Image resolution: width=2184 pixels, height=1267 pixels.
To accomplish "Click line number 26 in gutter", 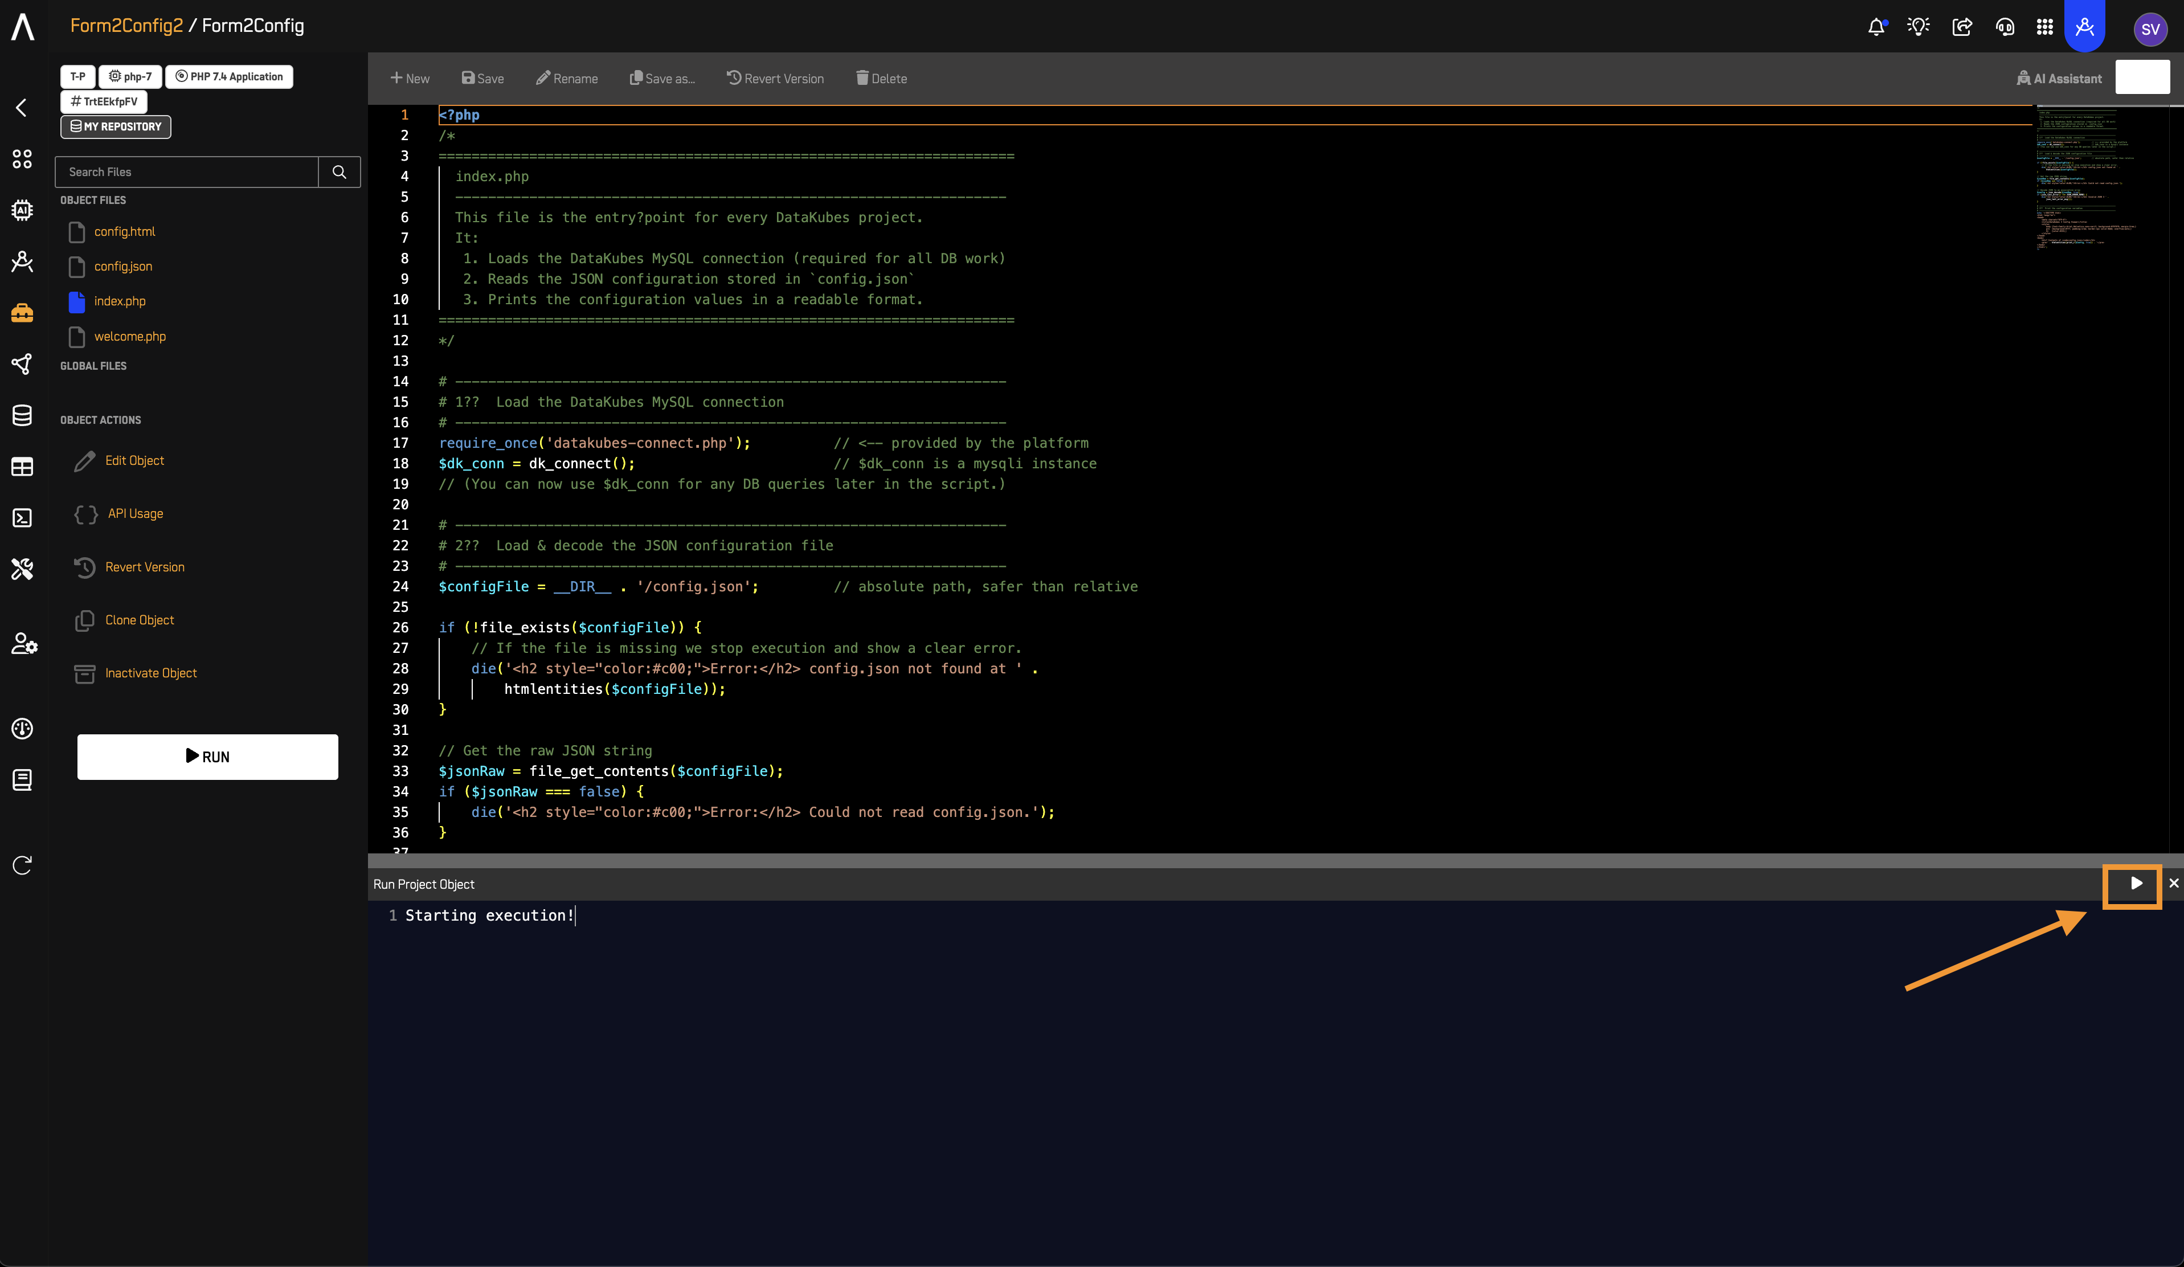I will click(400, 627).
